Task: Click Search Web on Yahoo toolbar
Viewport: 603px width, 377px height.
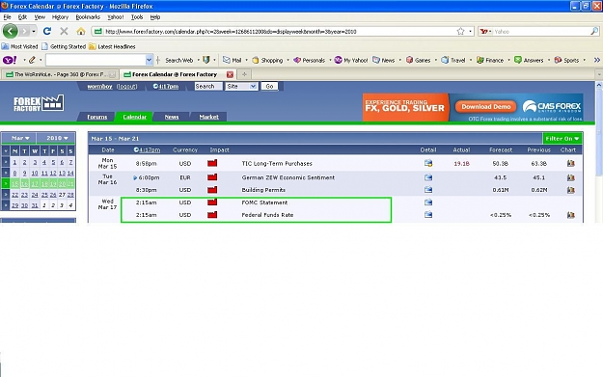Action: pyautogui.click(x=178, y=60)
